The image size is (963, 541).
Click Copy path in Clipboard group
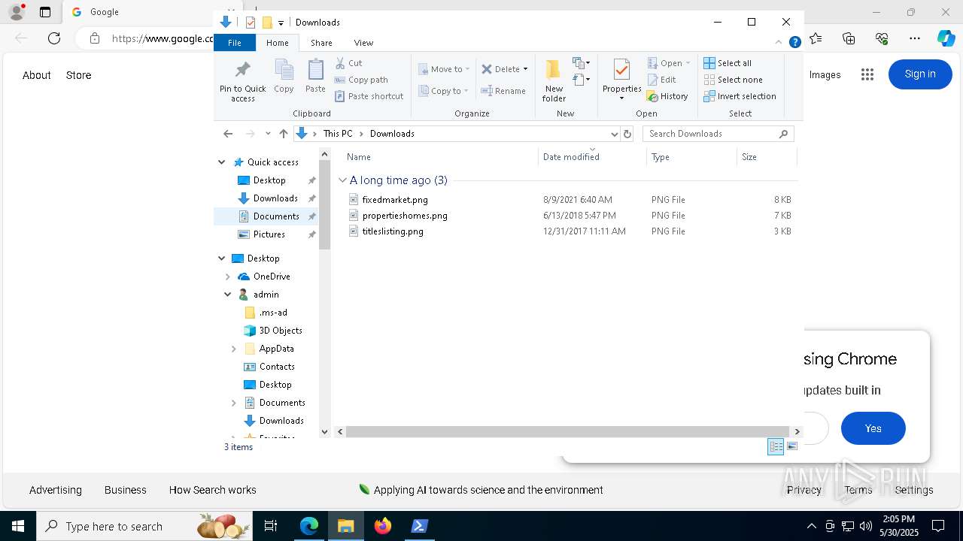[361, 80]
